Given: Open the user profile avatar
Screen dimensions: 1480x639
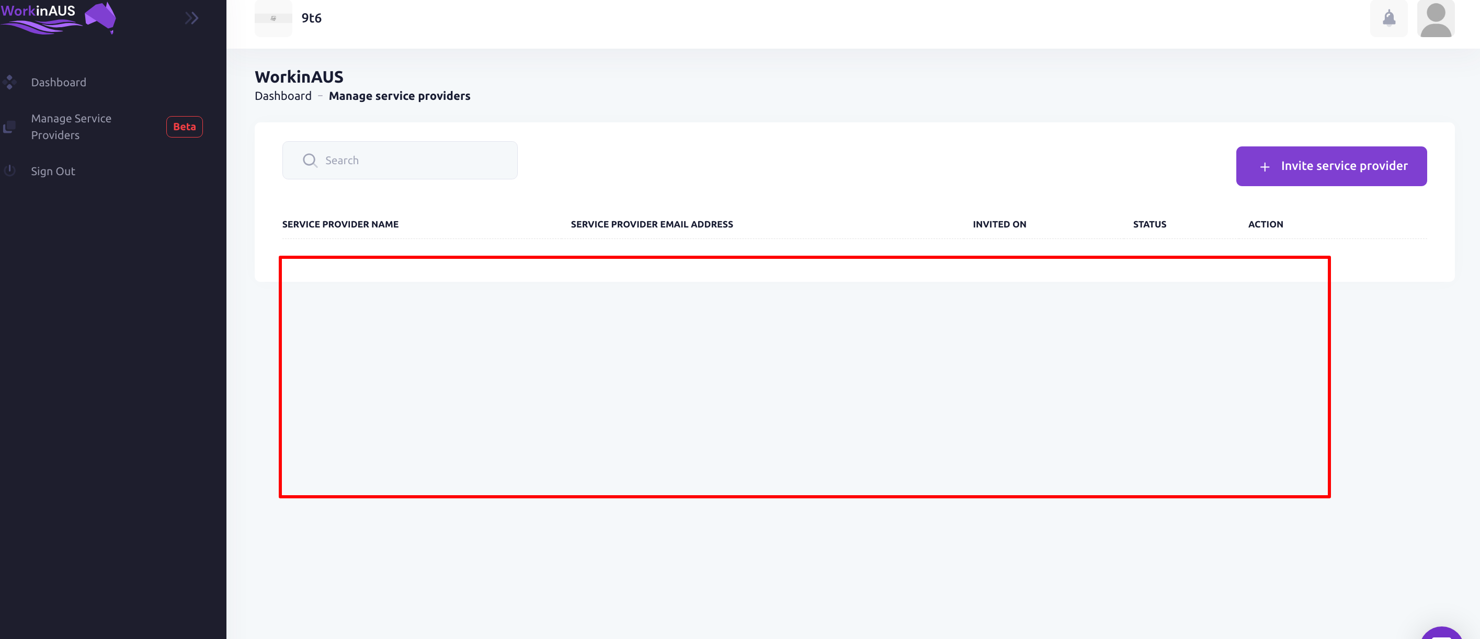Looking at the screenshot, I should tap(1436, 18).
